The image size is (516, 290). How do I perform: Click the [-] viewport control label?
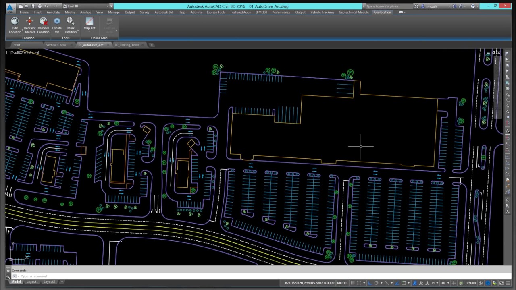[8, 52]
